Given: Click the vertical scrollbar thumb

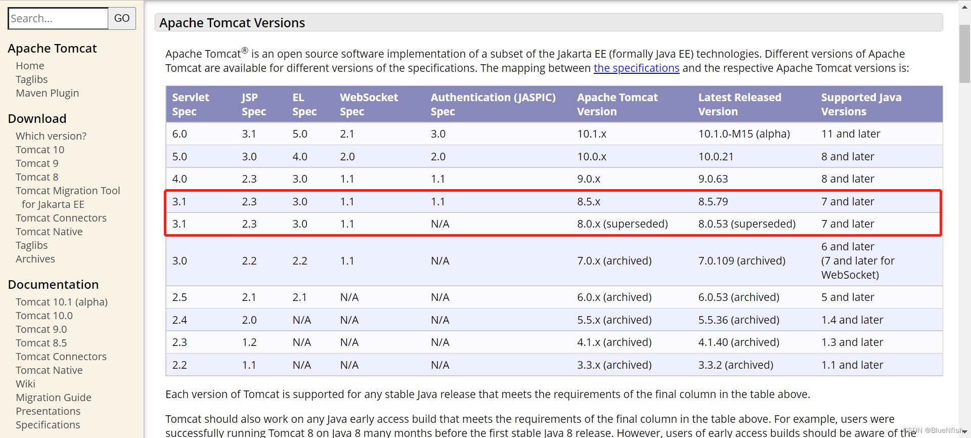Looking at the screenshot, I should coord(964,53).
